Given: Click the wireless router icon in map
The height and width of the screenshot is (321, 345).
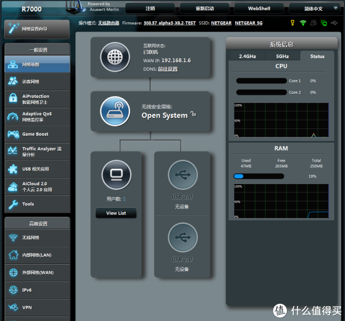Looking at the screenshot, I should pyautogui.click(x=115, y=111).
